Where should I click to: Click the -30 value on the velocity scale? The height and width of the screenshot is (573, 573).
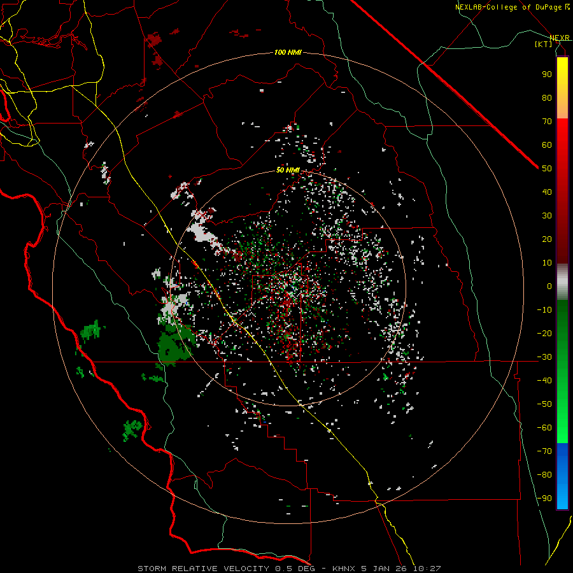click(544, 357)
